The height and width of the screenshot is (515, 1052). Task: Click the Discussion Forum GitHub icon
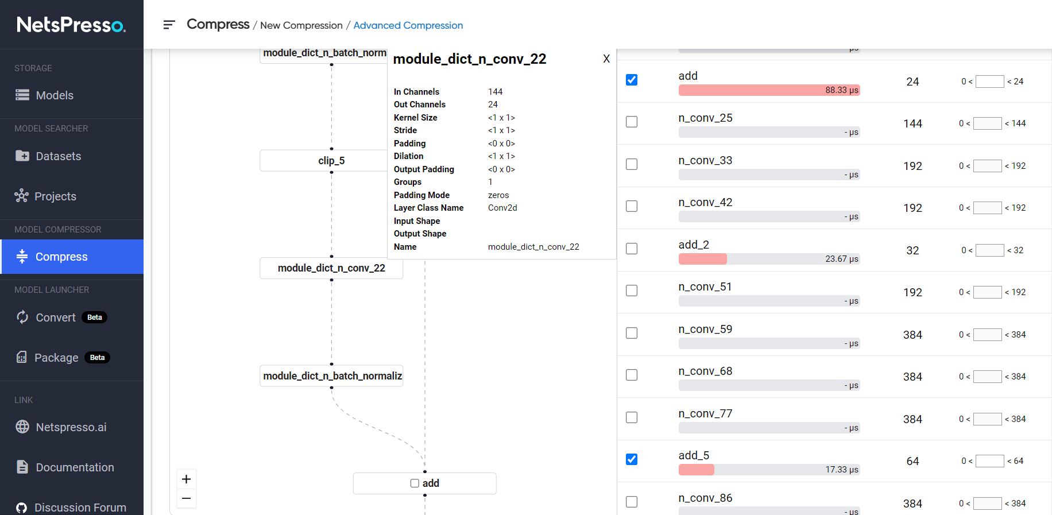pos(22,508)
